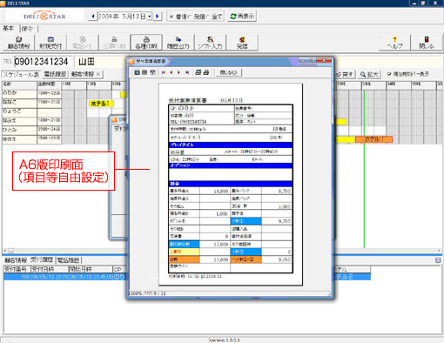This screenshot has width=444, height=343.
Task: Click the 戻す button above schedule
Action: coord(345,75)
